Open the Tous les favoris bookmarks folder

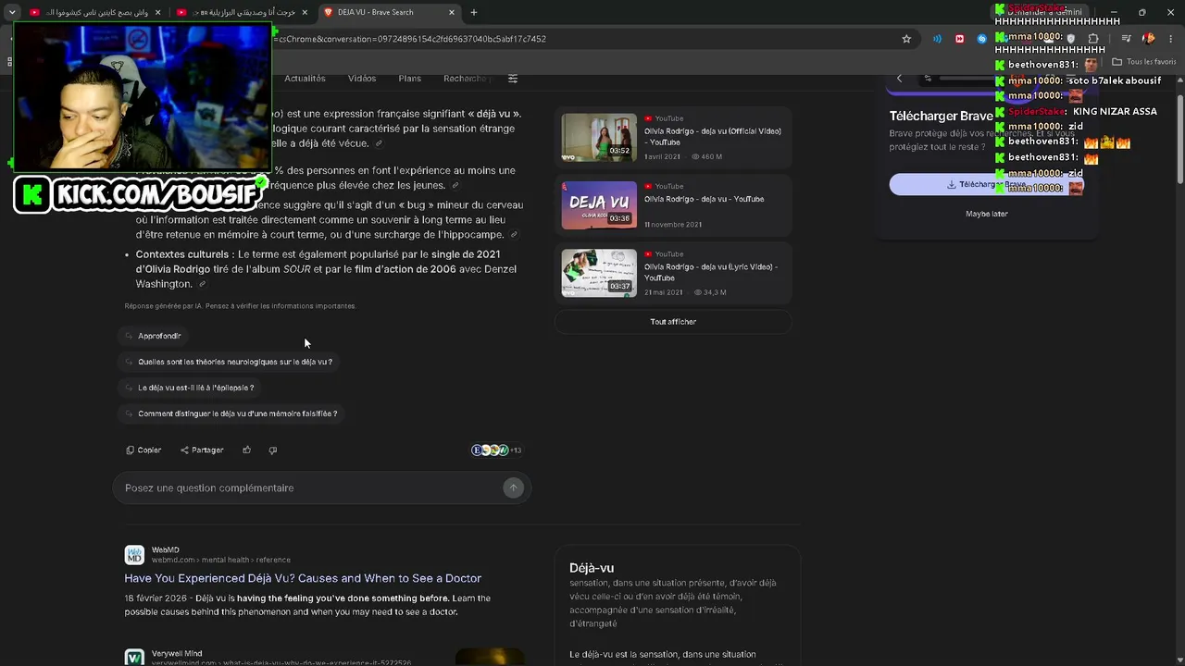pos(1144,62)
